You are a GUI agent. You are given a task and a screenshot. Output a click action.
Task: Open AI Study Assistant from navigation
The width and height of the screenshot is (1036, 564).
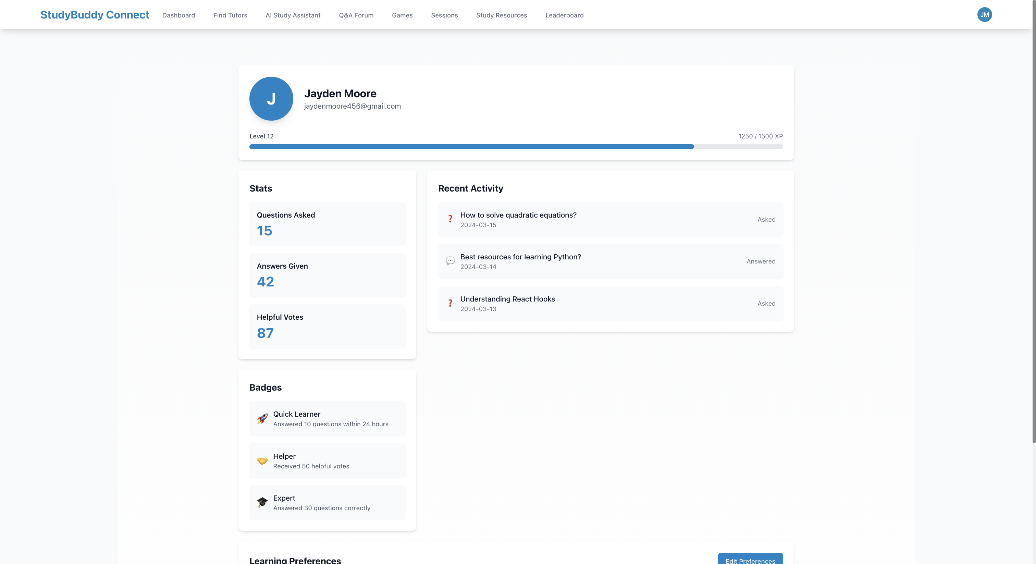click(x=293, y=15)
